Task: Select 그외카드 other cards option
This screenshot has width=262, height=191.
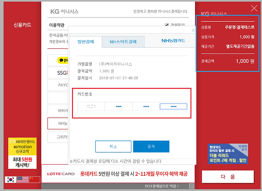Action: coord(58,137)
